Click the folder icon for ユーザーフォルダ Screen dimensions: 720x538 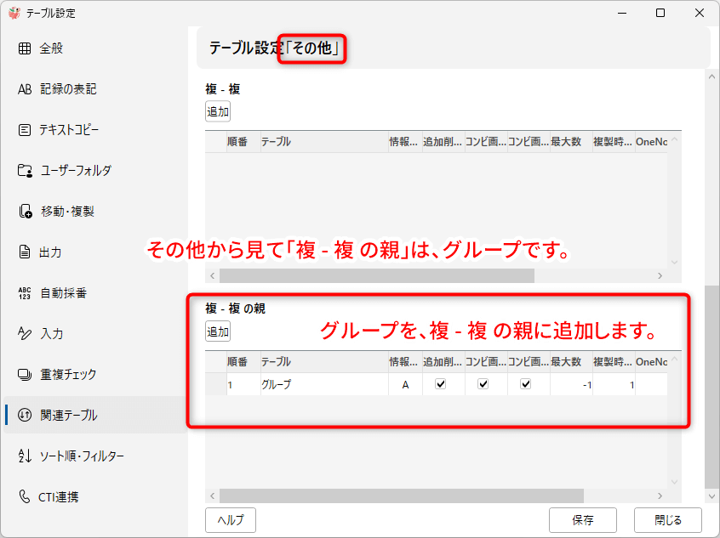(x=25, y=171)
